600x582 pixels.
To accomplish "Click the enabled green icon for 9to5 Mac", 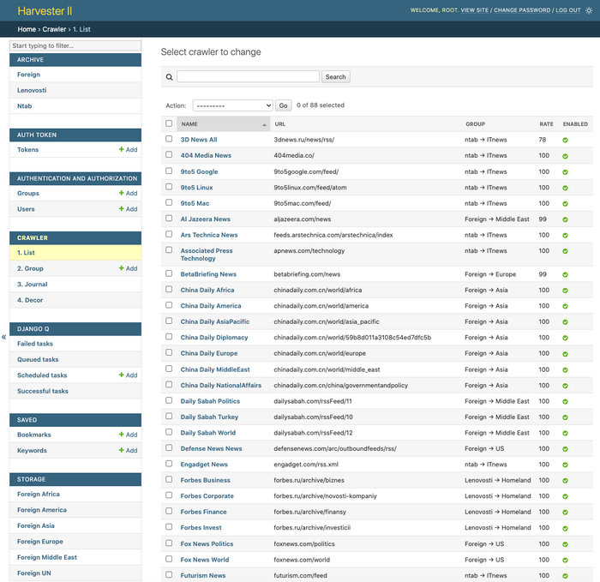I will click(x=565, y=203).
